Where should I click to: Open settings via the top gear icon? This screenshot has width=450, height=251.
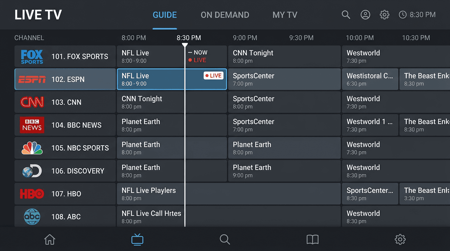click(x=385, y=14)
